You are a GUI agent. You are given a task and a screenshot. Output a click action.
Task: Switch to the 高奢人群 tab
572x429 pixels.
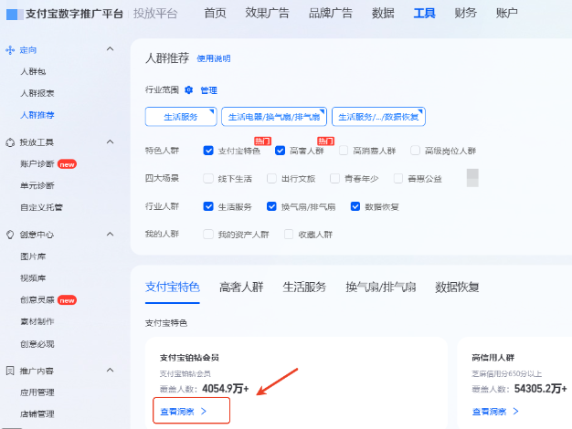point(241,288)
